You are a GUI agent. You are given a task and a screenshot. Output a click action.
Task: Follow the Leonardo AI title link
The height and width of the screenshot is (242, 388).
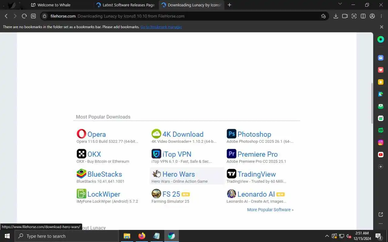click(256, 194)
